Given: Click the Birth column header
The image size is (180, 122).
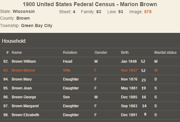Looking at the screenshot, I should (125, 53).
